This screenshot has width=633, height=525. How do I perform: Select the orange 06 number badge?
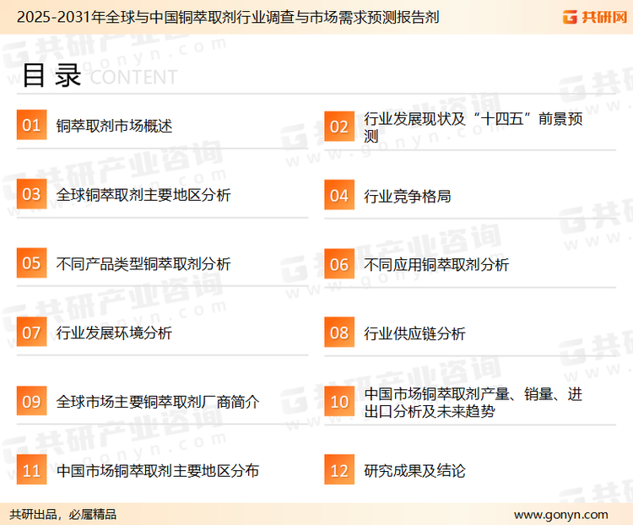click(x=339, y=264)
